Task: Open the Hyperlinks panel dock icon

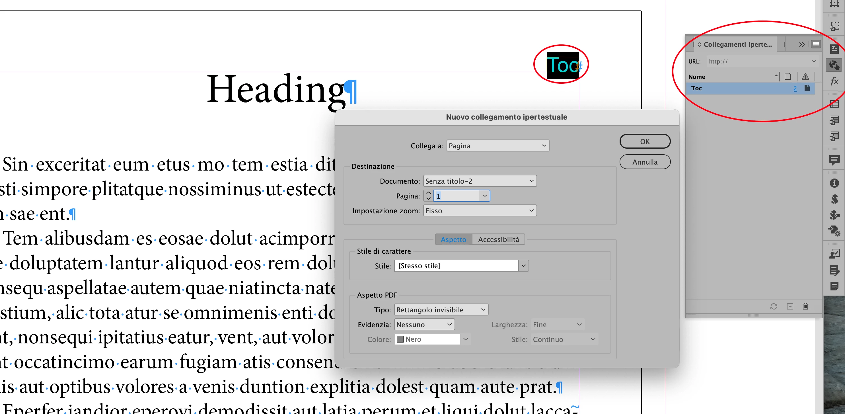Action: (x=834, y=65)
